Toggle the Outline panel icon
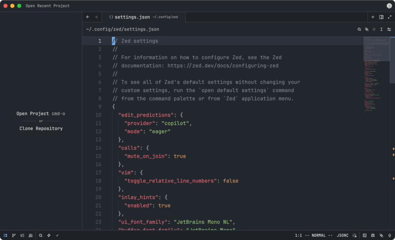Screen dimensions: 395x240 pos(22,235)
